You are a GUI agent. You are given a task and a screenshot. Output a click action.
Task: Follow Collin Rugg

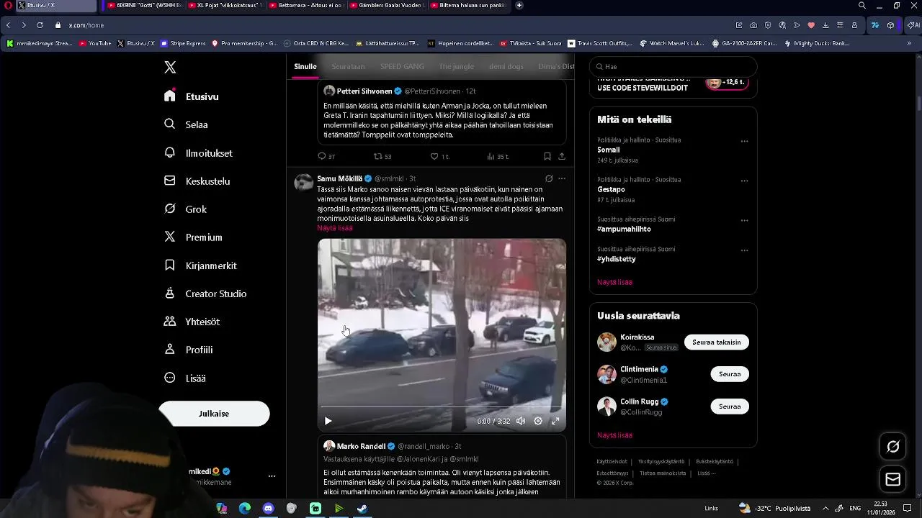tap(730, 406)
